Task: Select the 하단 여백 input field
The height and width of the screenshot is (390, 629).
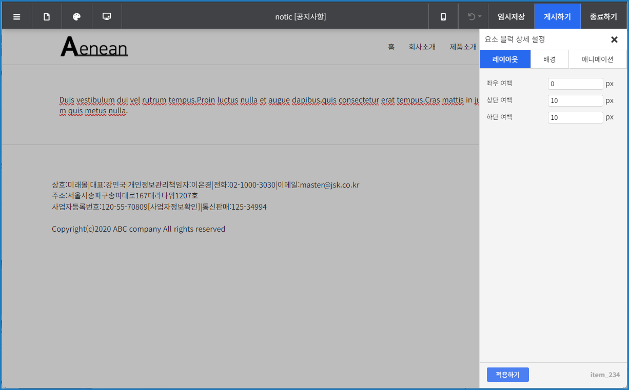Action: [x=575, y=117]
